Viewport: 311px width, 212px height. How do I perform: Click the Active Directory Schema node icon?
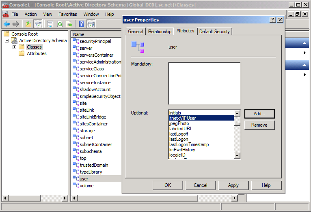click(15, 40)
